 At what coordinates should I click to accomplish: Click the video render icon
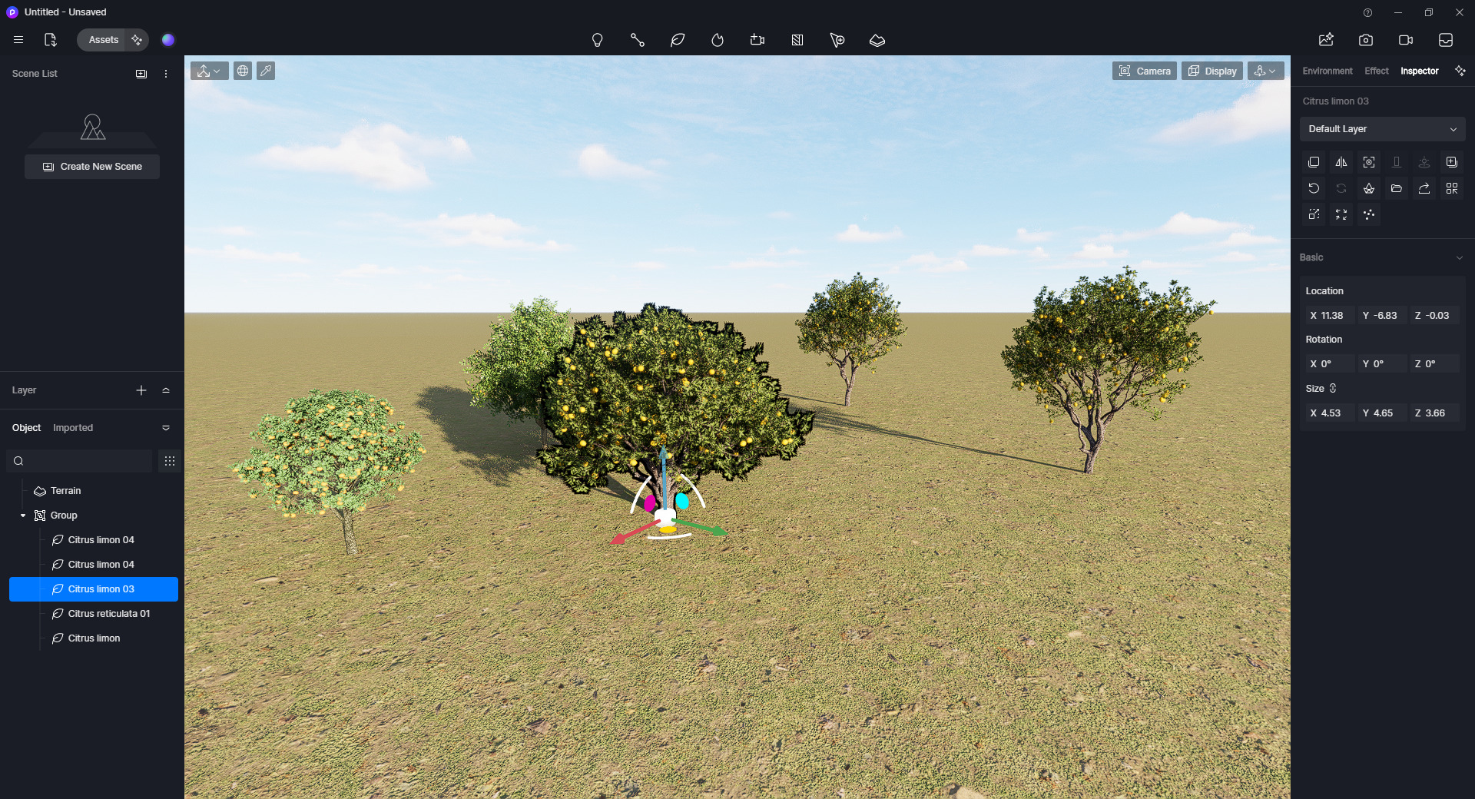[x=1405, y=40]
